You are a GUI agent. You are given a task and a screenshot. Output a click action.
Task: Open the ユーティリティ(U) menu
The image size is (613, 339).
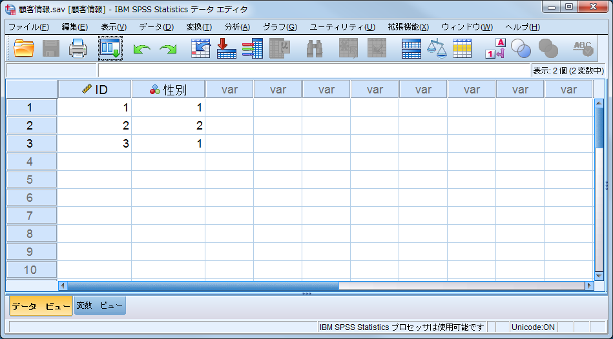tap(342, 27)
